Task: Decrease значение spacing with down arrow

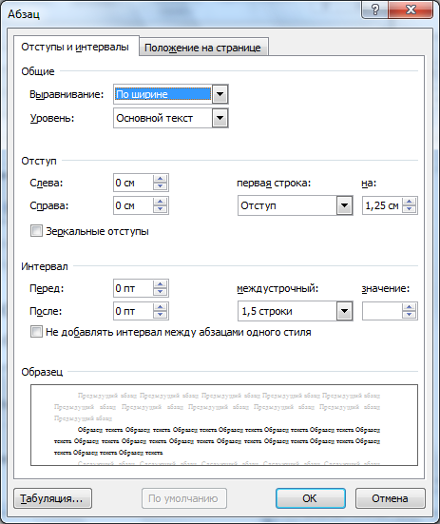Action: point(410,315)
